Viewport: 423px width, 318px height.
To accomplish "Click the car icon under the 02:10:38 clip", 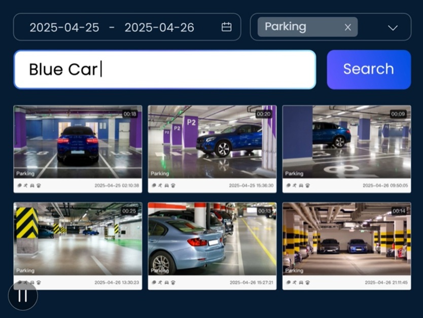I will tap(33, 186).
